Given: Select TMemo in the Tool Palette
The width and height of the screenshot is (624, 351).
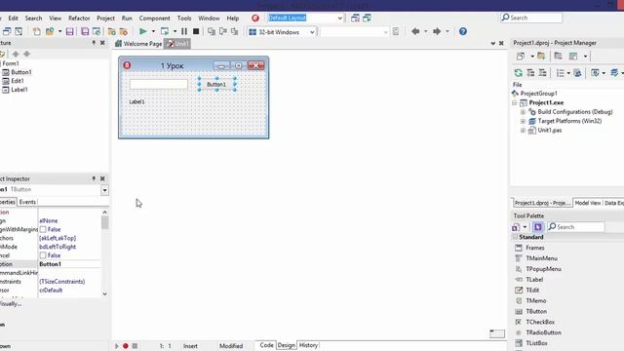Looking at the screenshot, I should coord(535,301).
